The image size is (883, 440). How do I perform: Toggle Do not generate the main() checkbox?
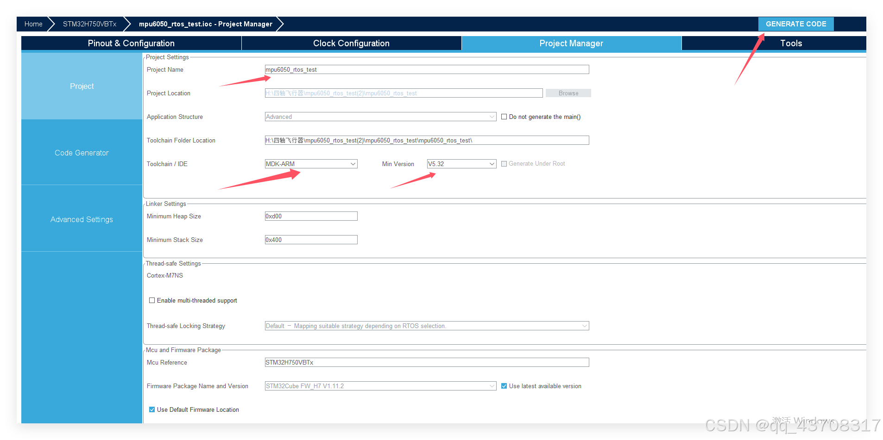[504, 117]
